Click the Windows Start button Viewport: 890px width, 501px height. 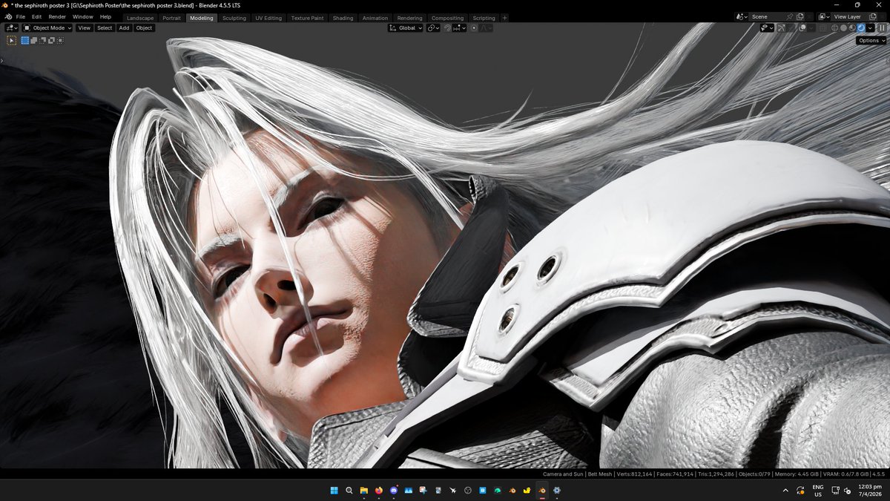click(334, 491)
